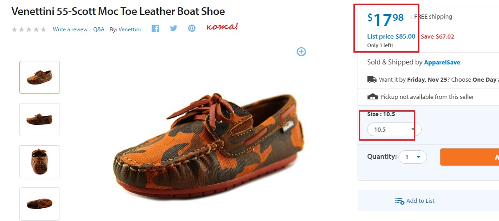499x221 pixels.
Task: Click the orange add to cart button
Action: pos(469,157)
